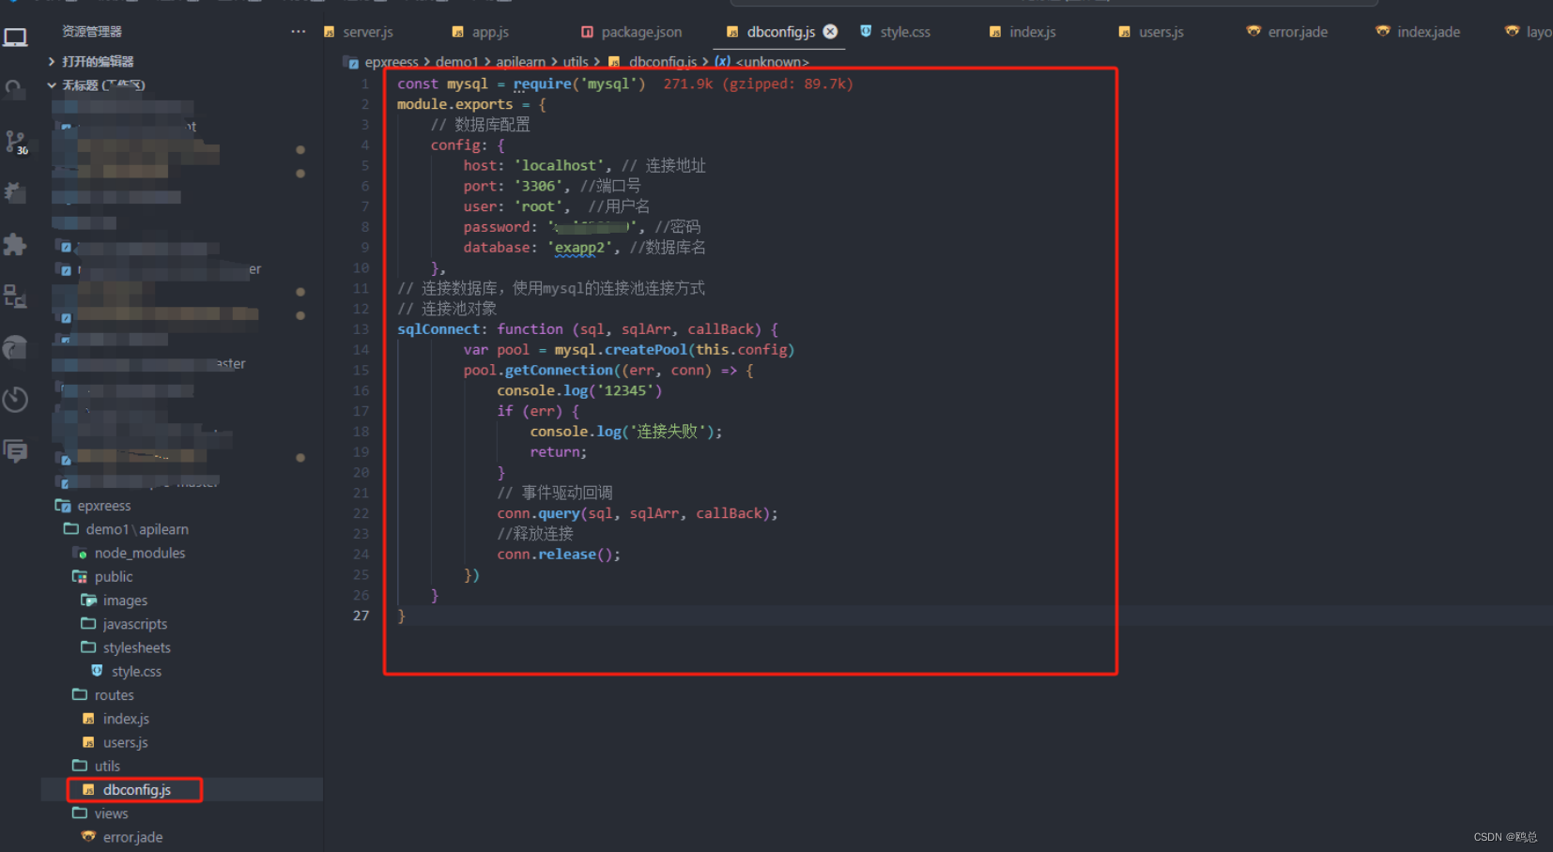1553x852 pixels.
Task: Switch to the package.json tab
Action: 632,32
